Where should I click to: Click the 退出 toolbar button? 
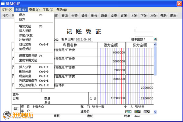pyautogui.click(x=173, y=16)
